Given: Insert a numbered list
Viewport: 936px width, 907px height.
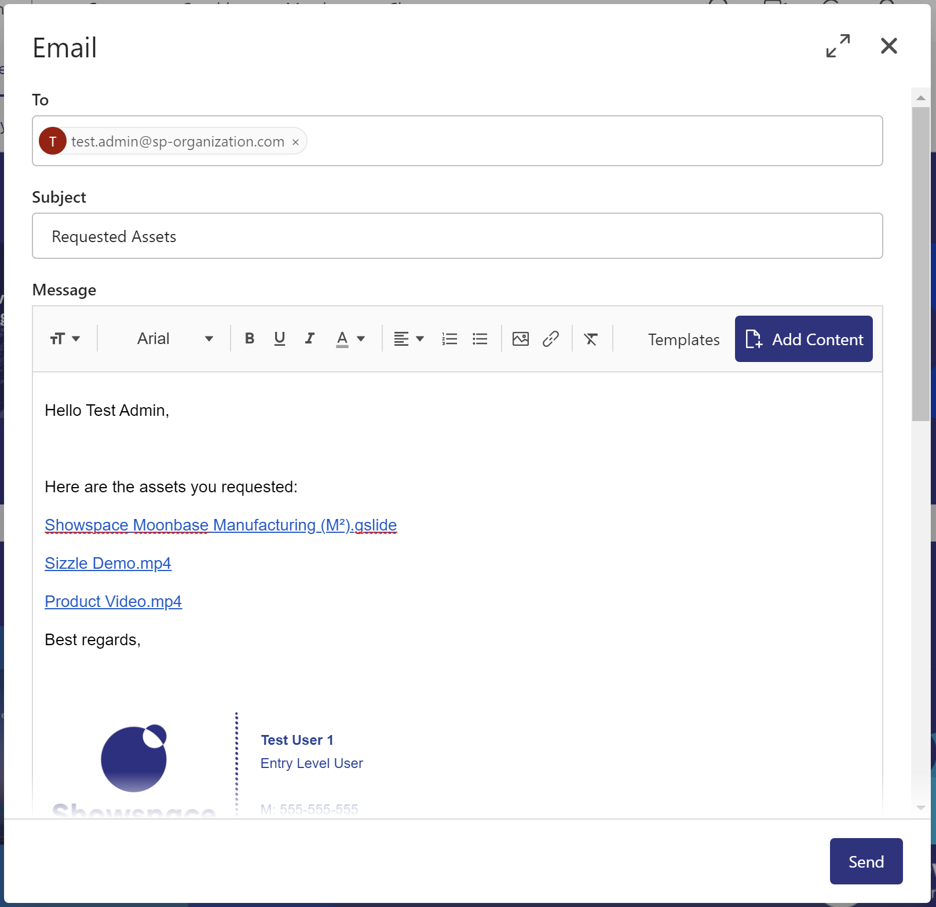Looking at the screenshot, I should coord(449,339).
